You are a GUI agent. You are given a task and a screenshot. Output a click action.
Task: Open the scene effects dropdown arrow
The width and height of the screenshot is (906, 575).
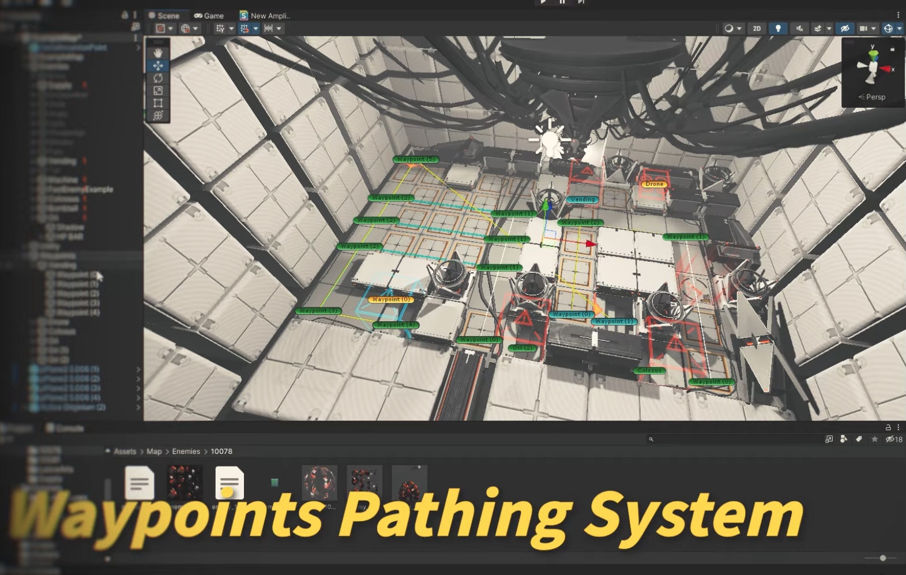tap(829, 28)
